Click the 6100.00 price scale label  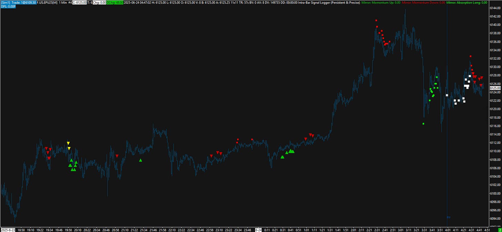495,193
